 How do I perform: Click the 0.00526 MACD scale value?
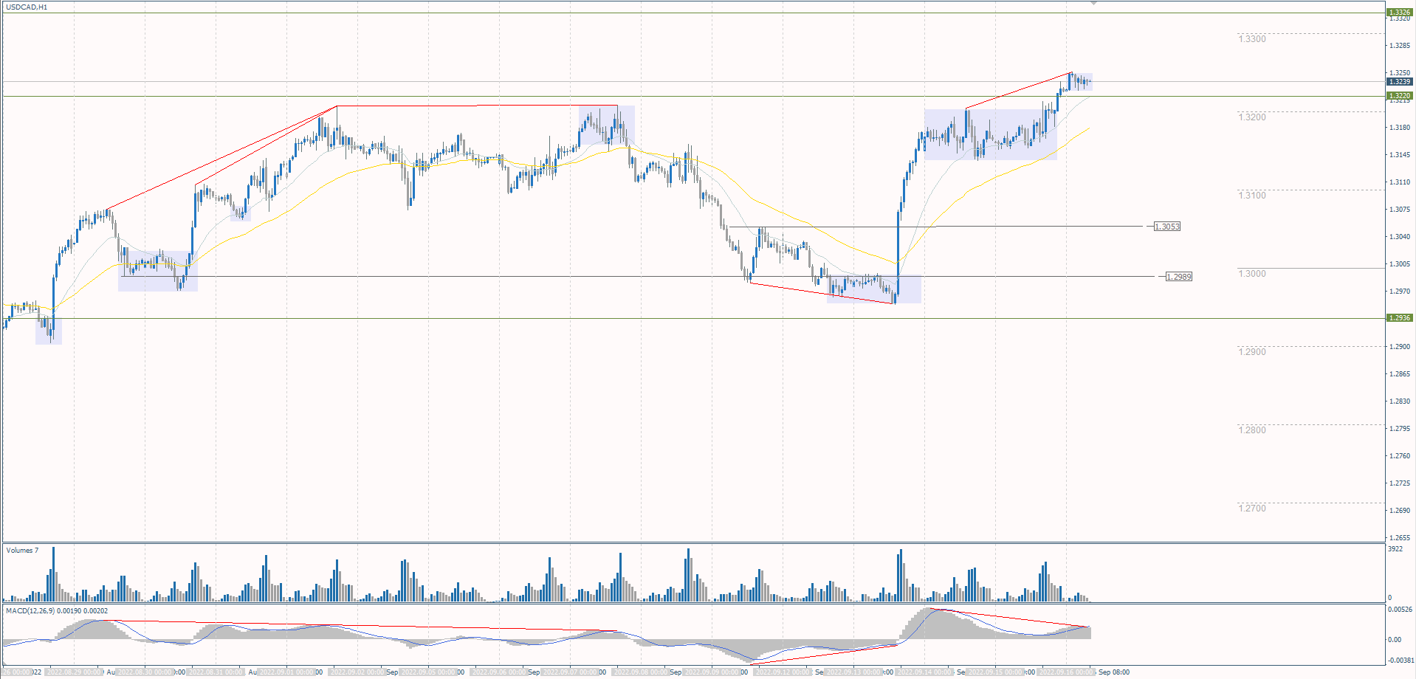point(1400,610)
